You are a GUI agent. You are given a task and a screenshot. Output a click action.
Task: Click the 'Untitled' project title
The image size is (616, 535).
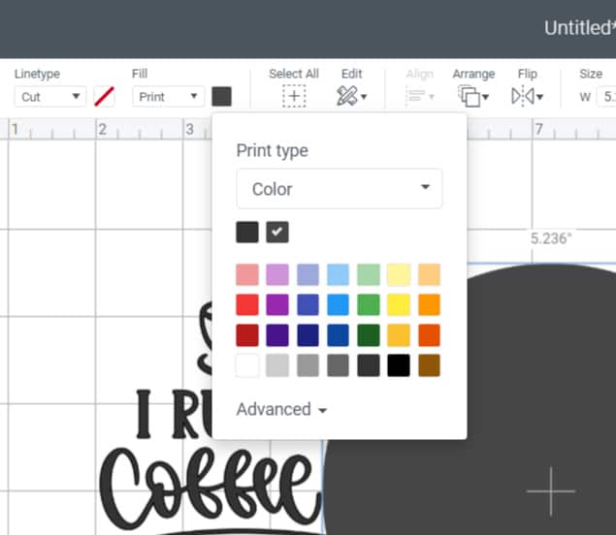(x=580, y=28)
